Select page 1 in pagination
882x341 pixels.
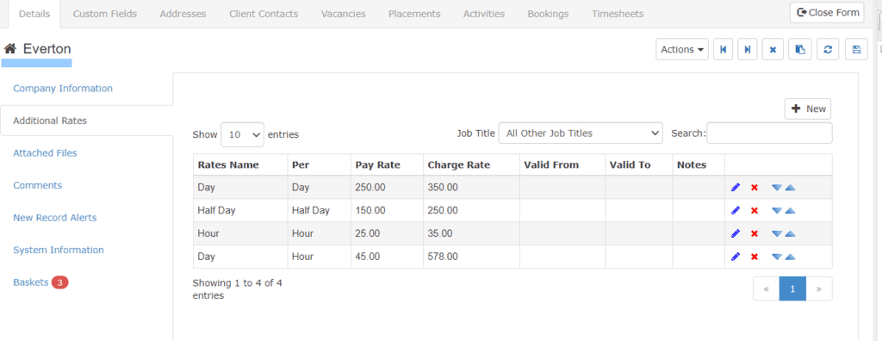(x=792, y=288)
